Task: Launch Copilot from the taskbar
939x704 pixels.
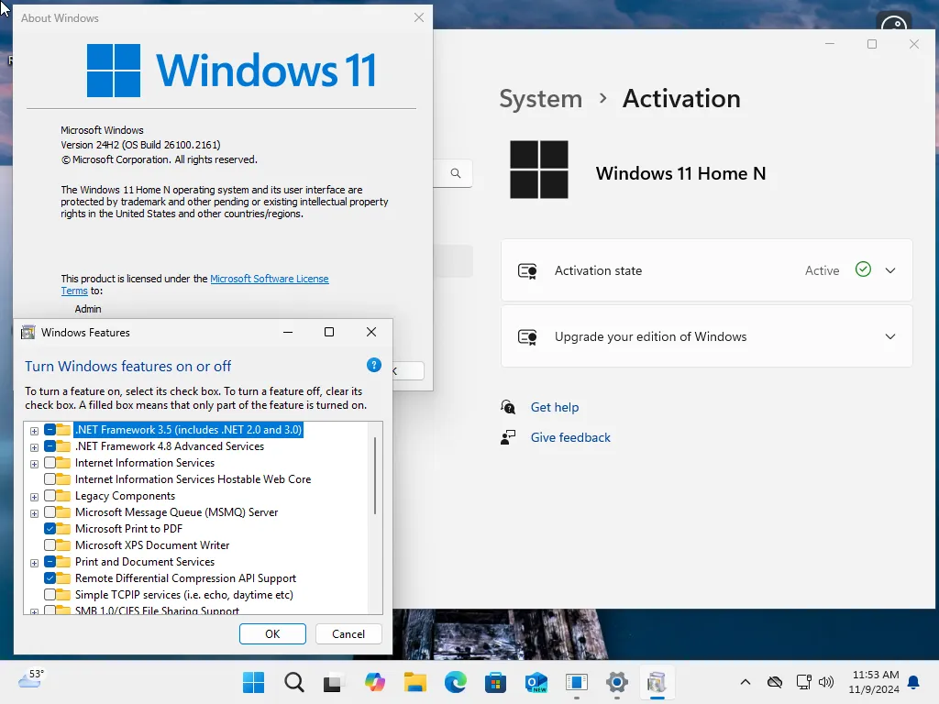Action: pos(375,682)
